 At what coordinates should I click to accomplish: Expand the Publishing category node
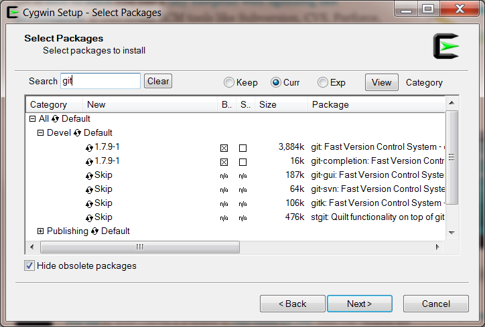(x=40, y=231)
